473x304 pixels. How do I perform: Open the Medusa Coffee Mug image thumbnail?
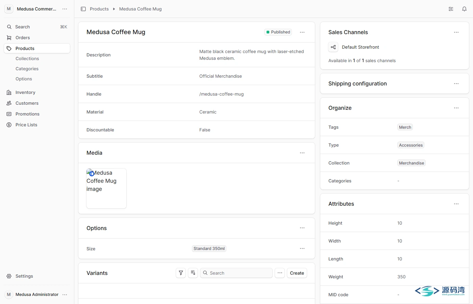(x=106, y=188)
